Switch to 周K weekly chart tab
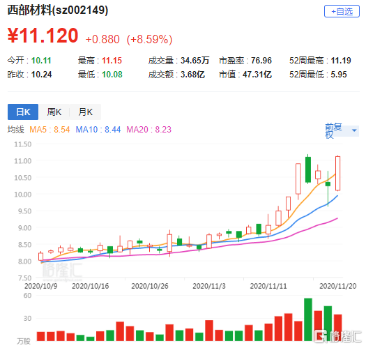Image resolution: width=366 pixels, height=348 pixels. (x=54, y=112)
